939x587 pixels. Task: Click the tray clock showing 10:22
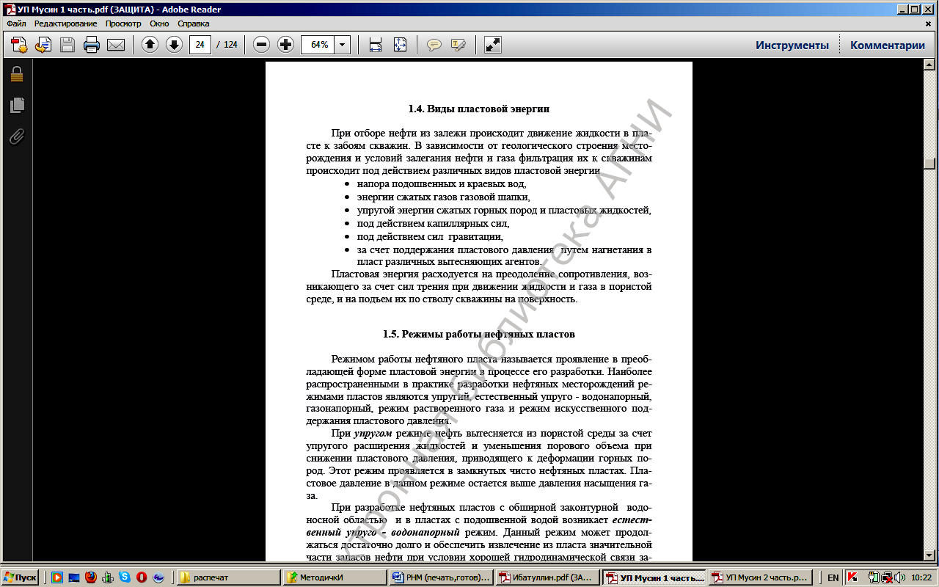click(x=921, y=577)
